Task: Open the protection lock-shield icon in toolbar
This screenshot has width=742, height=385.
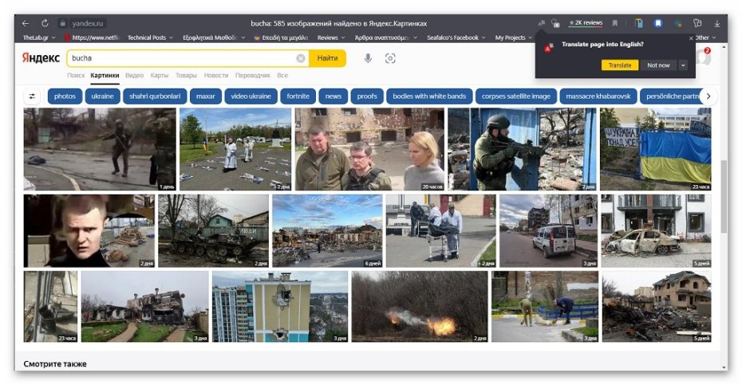Action: point(555,23)
